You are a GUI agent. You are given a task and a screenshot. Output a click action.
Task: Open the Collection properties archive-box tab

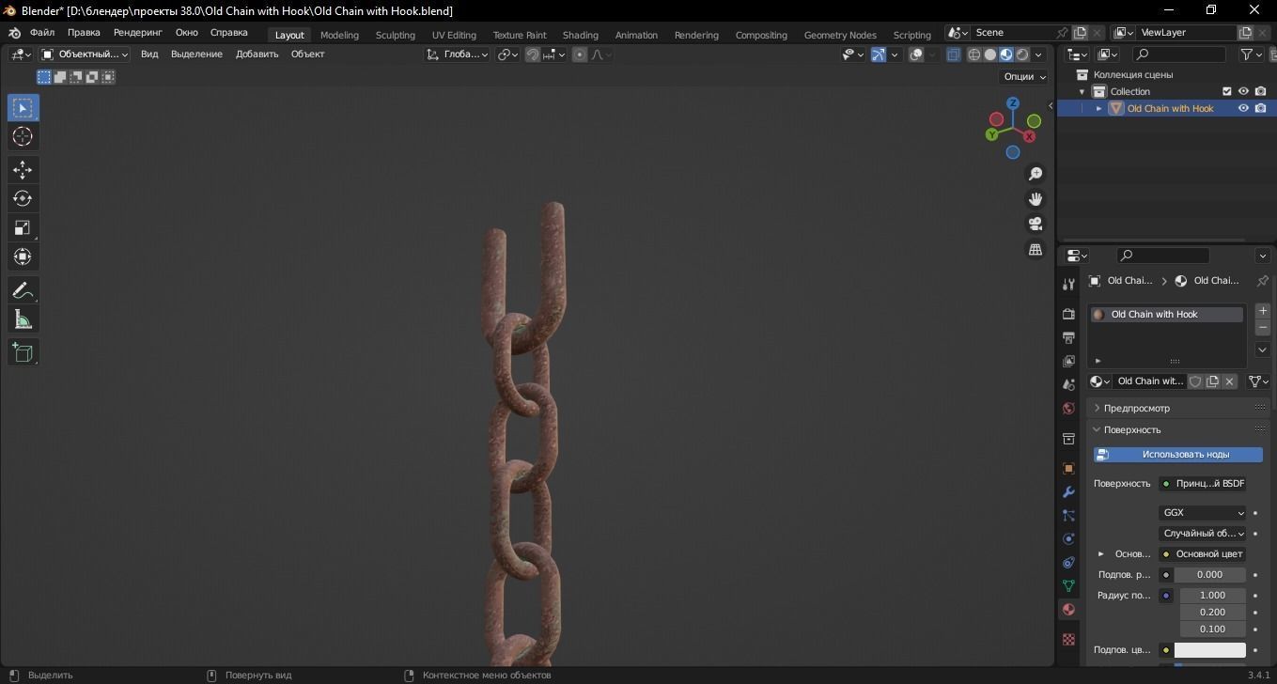(x=1068, y=439)
